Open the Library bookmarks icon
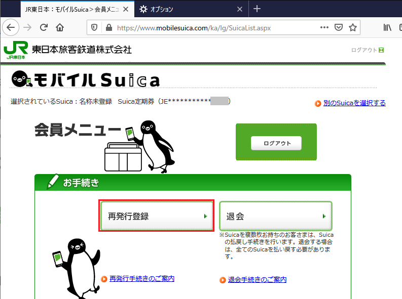This screenshot has width=402, height=299. click(x=387, y=28)
